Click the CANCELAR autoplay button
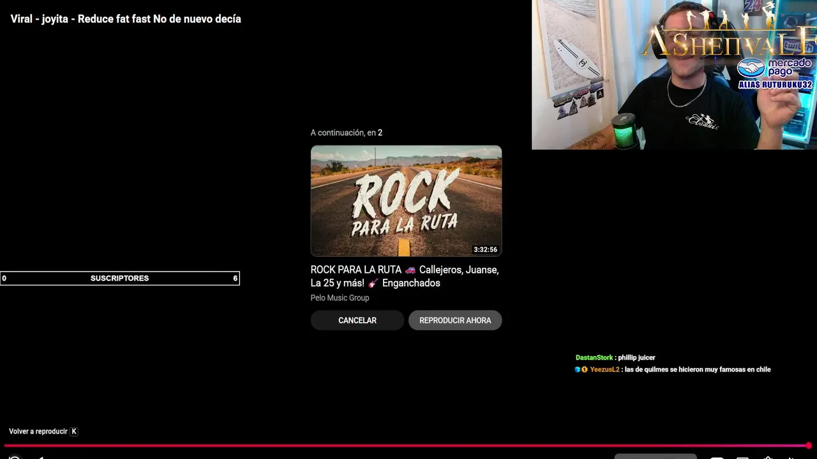The width and height of the screenshot is (817, 459). [x=357, y=320]
